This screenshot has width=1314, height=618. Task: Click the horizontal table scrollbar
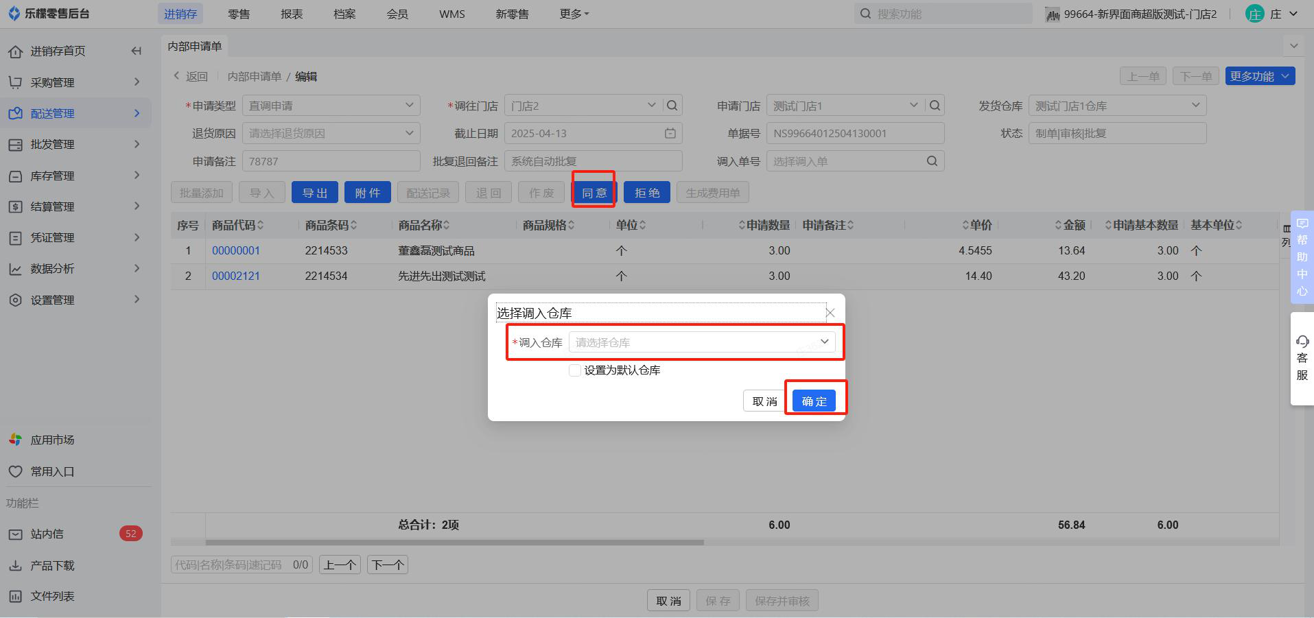[454, 543]
